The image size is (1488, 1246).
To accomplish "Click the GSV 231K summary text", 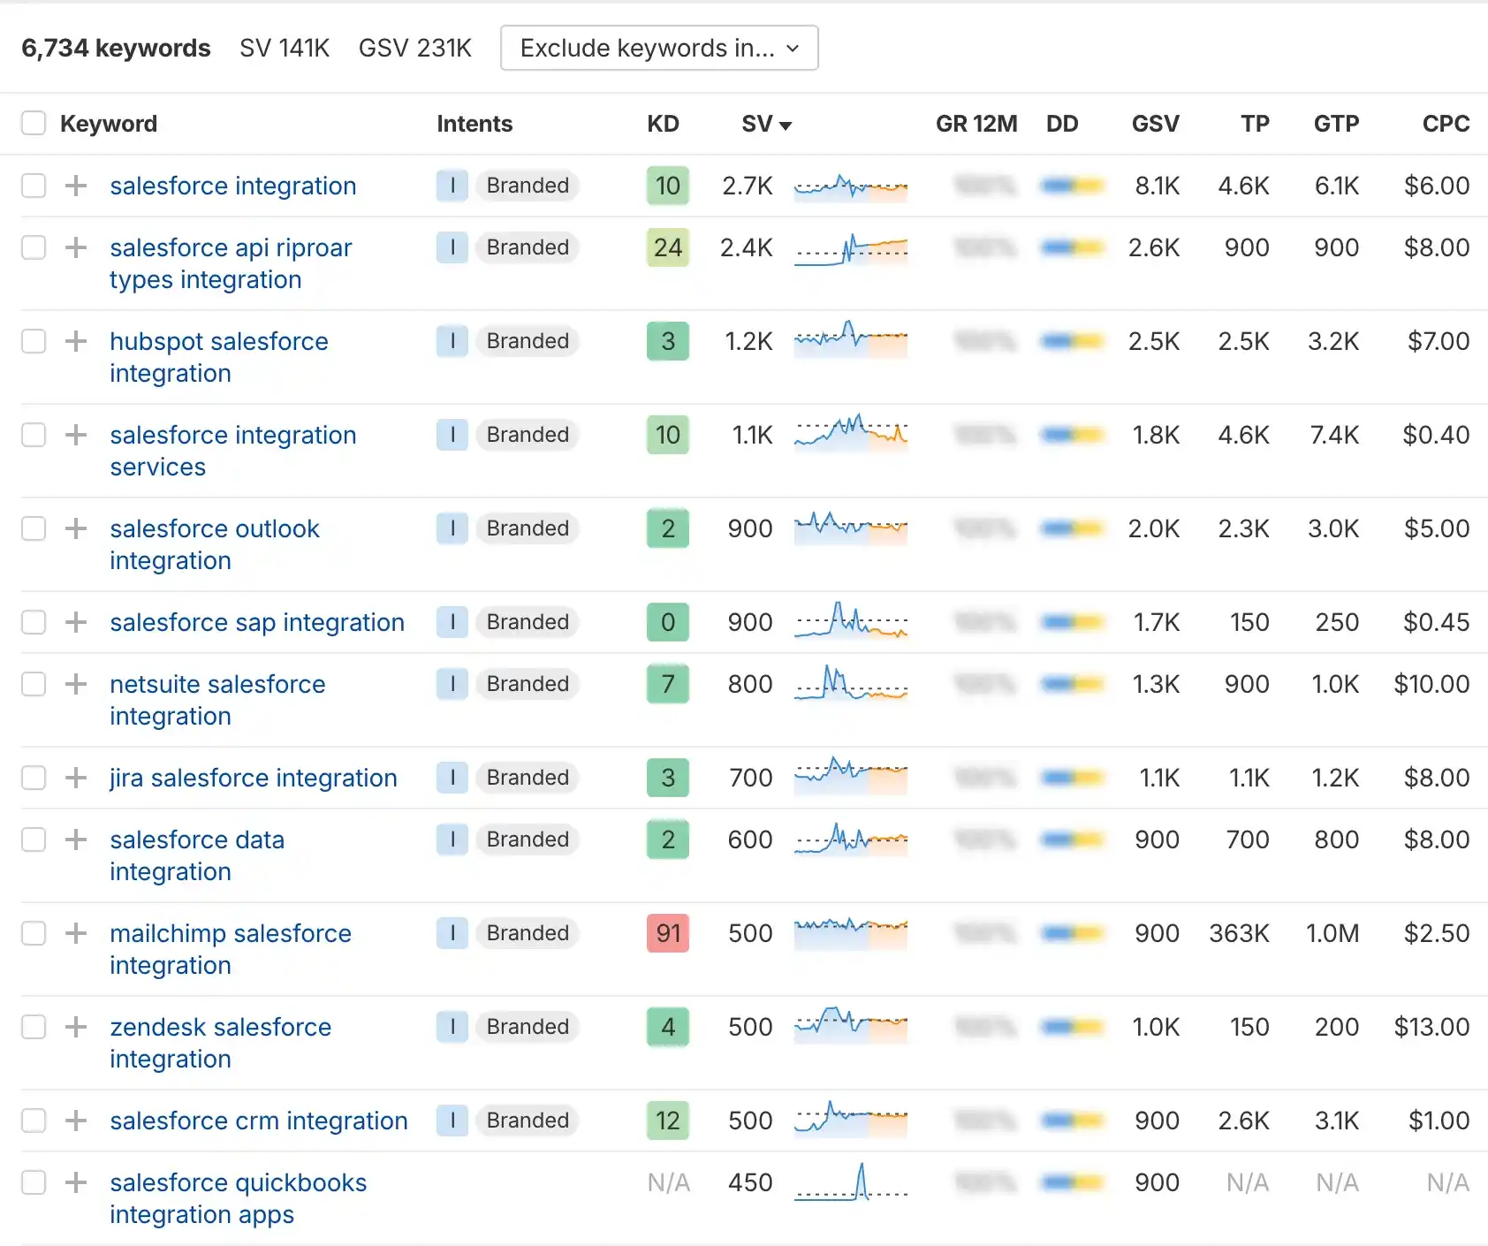I will 415,48.
